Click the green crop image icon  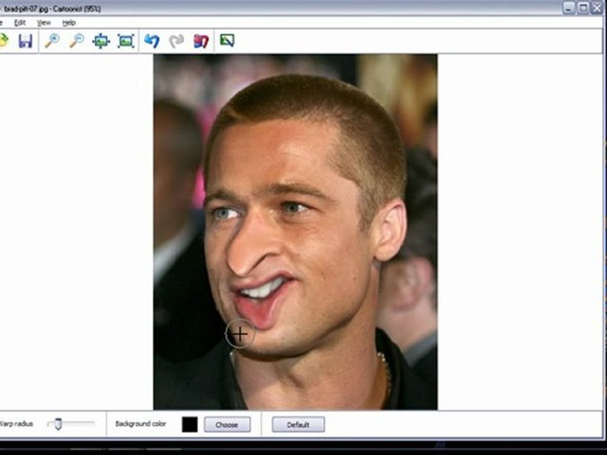pos(227,40)
